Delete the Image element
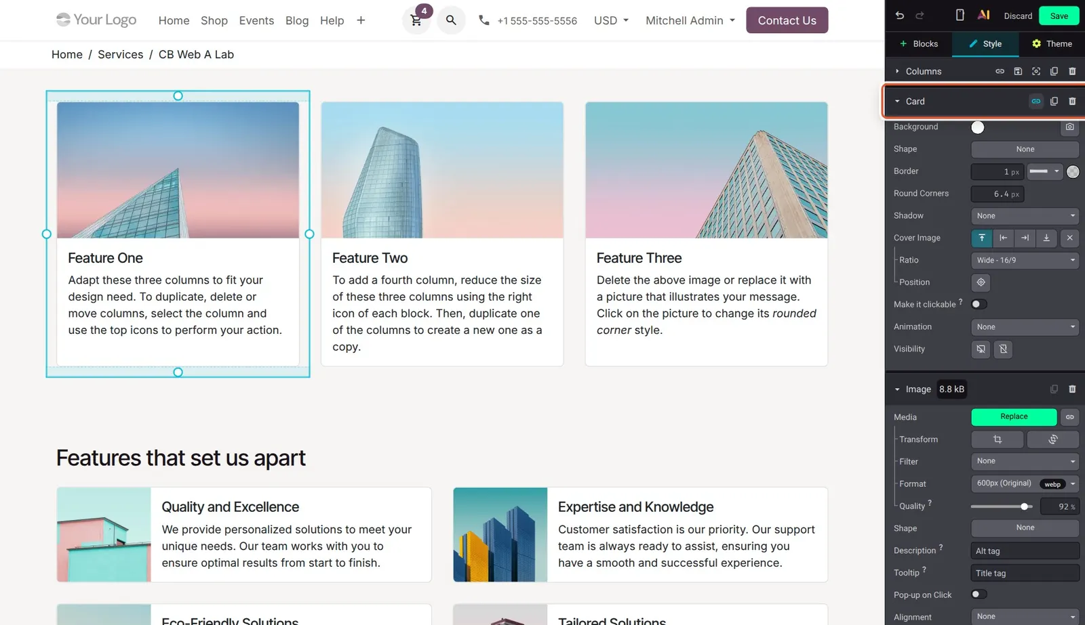The height and width of the screenshot is (625, 1085). click(x=1072, y=389)
